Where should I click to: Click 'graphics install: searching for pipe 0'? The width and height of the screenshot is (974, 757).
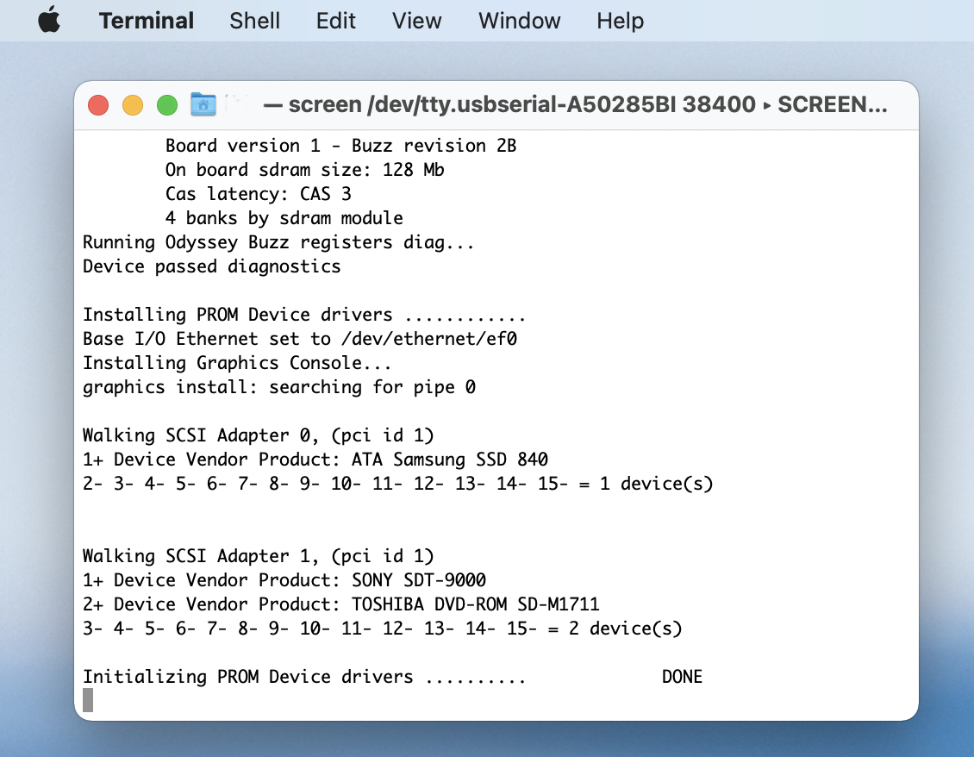[279, 387]
